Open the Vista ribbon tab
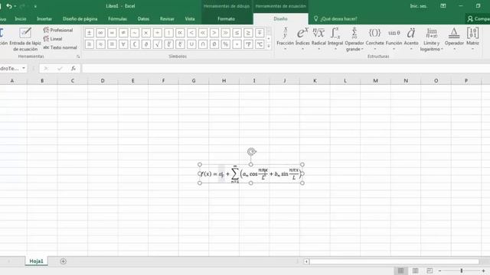 click(190, 18)
